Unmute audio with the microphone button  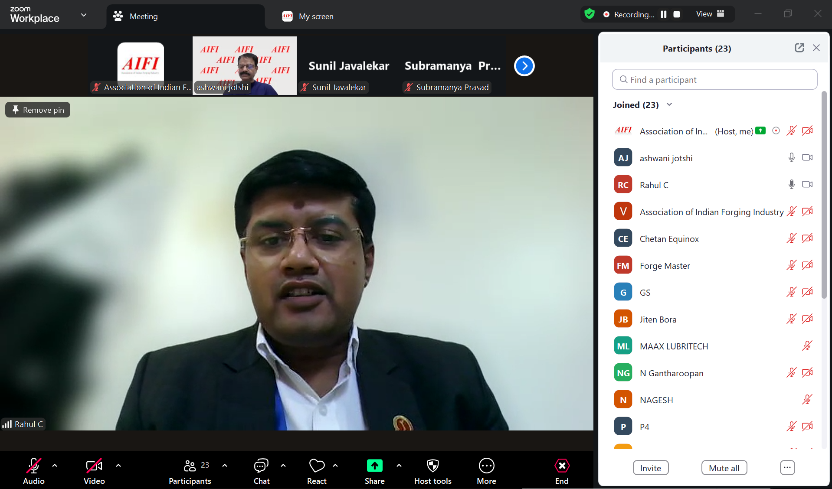pyautogui.click(x=34, y=466)
